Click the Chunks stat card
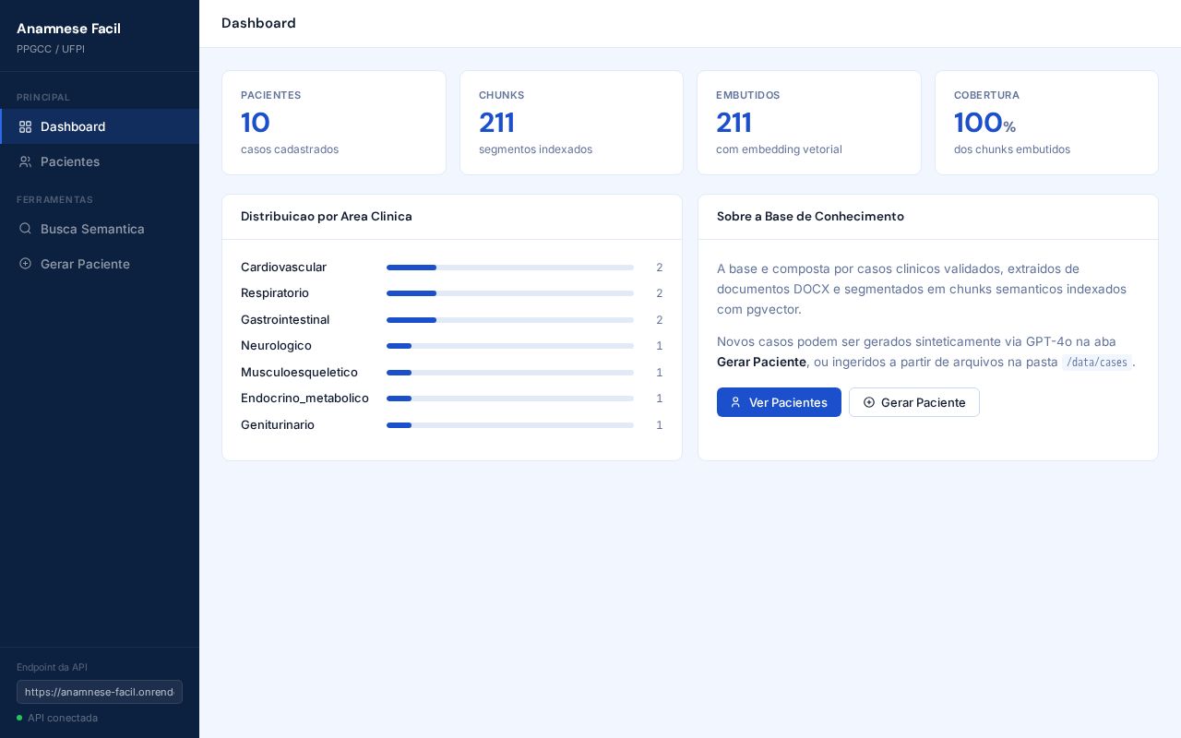 (x=571, y=123)
